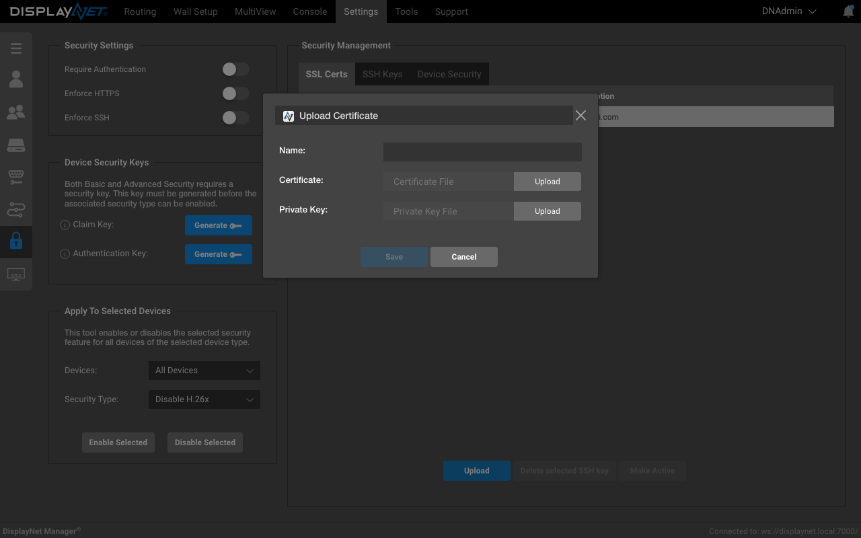Toggle Enforce HTTPS switch
This screenshot has height=538, width=861.
236,93
